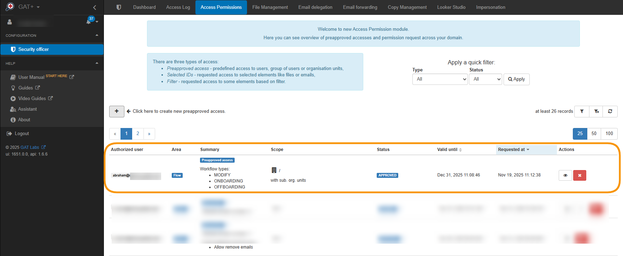The width and height of the screenshot is (623, 256).
Task: Open the File Management tab
Action: pos(270,7)
